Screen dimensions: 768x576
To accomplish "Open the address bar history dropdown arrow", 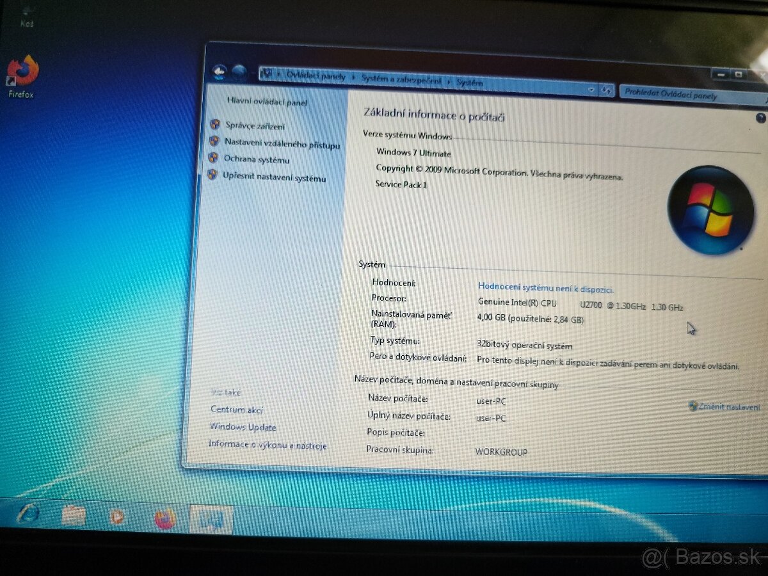I will tap(592, 90).
